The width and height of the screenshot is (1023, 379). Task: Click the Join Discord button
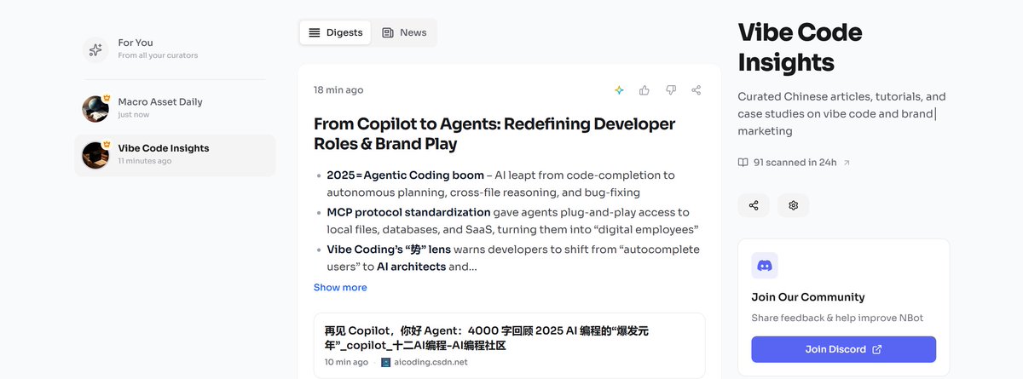tap(843, 349)
